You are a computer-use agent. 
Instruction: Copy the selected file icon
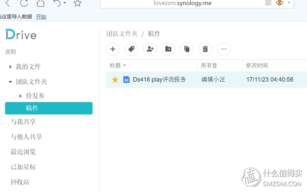tap(187, 49)
